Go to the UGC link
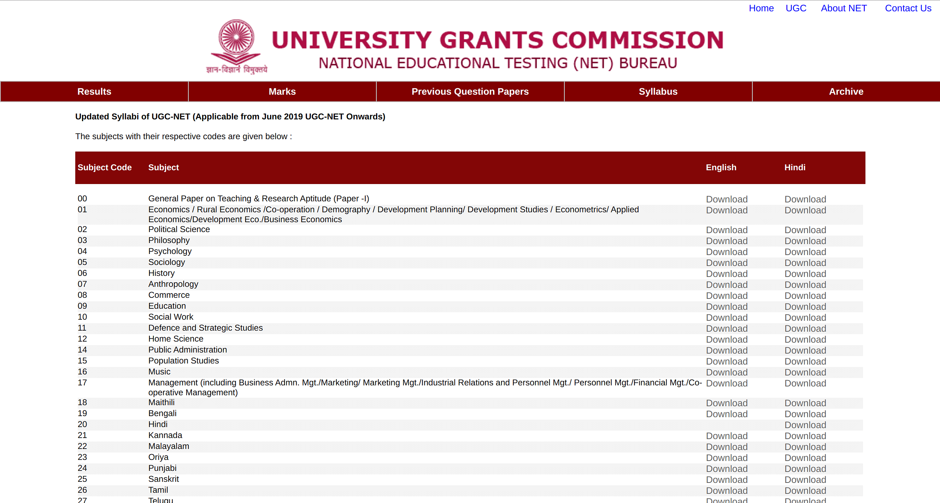940x503 pixels. coord(795,8)
